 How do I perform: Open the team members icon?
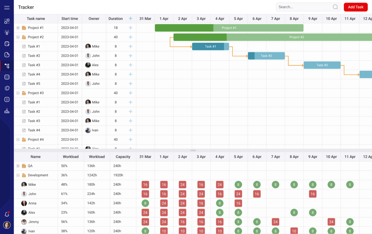tap(7, 32)
